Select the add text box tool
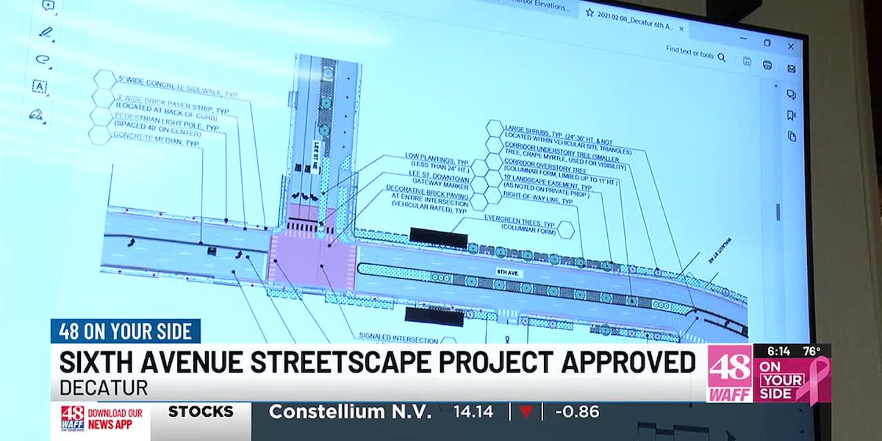The image size is (882, 441). point(40,87)
